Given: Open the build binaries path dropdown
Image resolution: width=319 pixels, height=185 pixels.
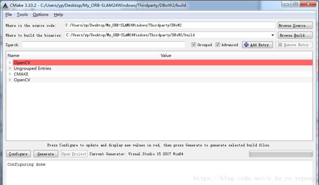Looking at the screenshot, I should [272, 35].
